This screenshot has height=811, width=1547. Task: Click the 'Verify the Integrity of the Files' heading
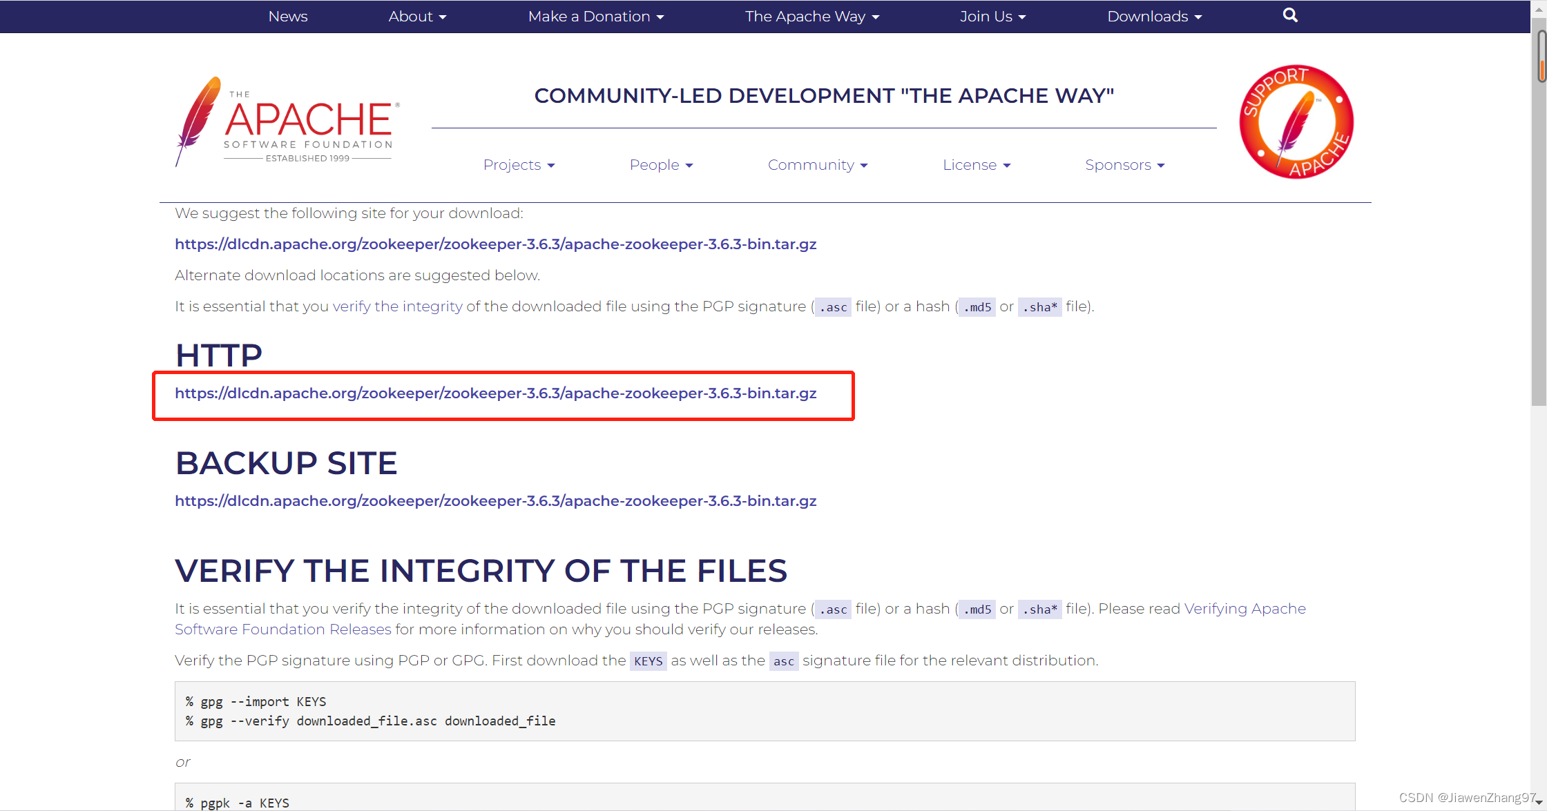[x=481, y=571]
